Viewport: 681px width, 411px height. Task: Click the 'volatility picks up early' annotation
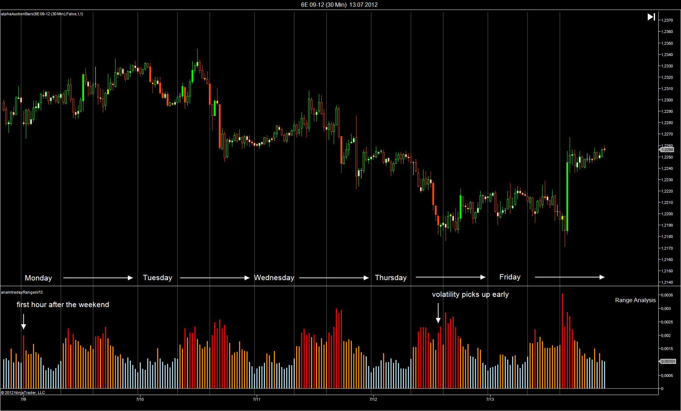click(x=470, y=294)
